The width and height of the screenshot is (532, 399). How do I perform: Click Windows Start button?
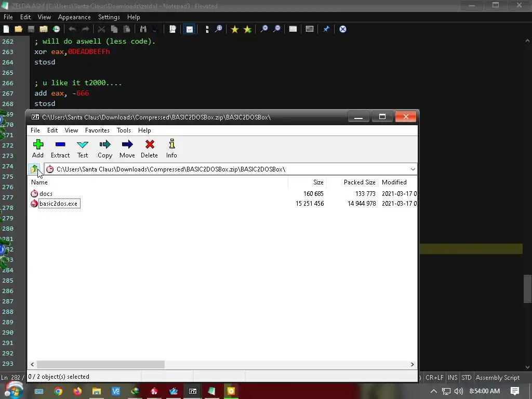point(14,390)
